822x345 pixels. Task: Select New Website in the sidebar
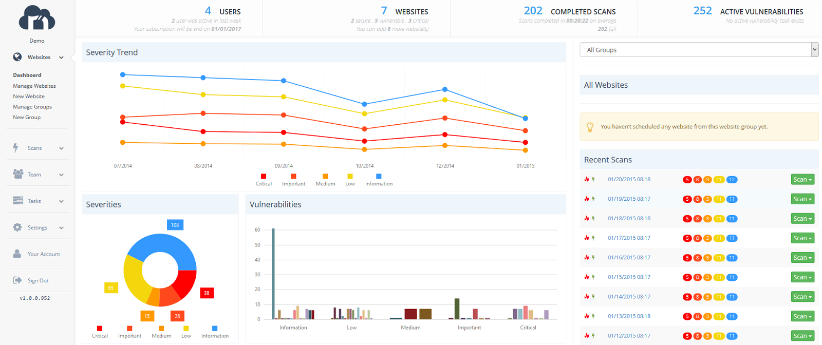[29, 96]
